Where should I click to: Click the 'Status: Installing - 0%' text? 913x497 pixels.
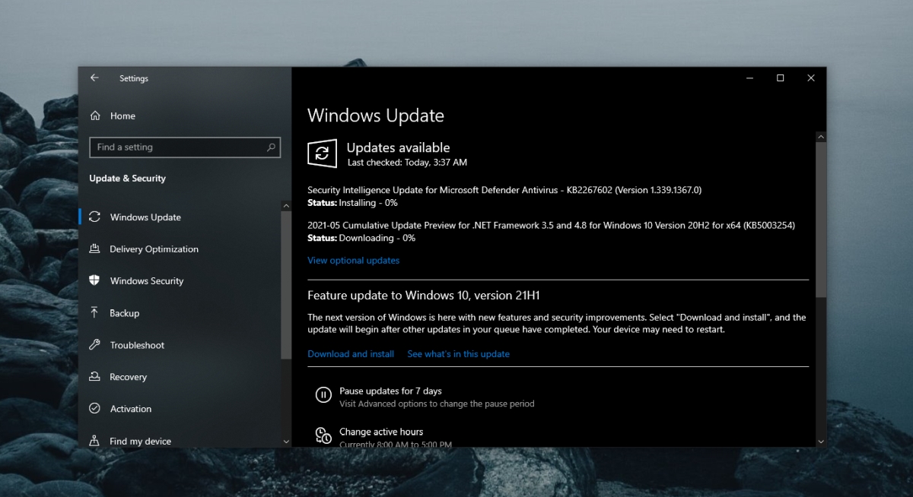(352, 203)
